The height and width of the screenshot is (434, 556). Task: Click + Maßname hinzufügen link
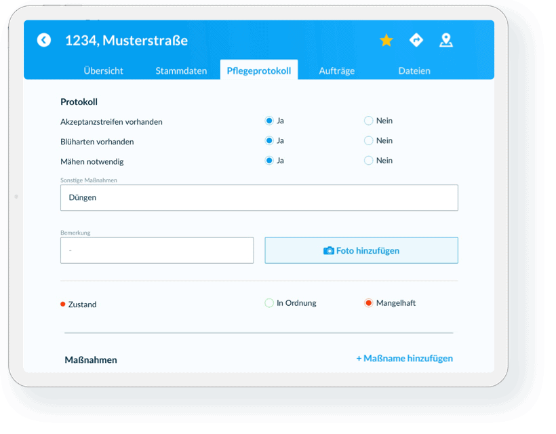[x=405, y=359]
